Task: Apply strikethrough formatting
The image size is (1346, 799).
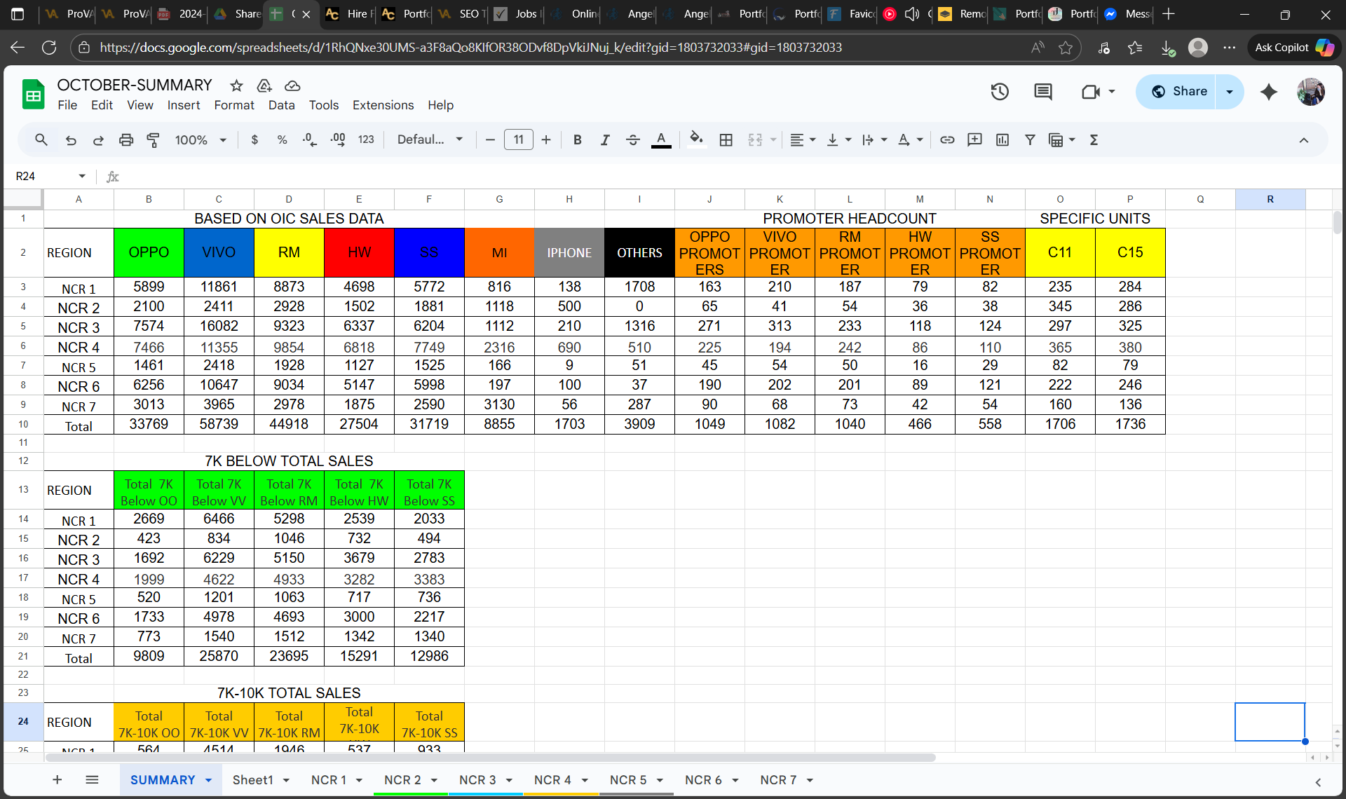Action: click(633, 139)
